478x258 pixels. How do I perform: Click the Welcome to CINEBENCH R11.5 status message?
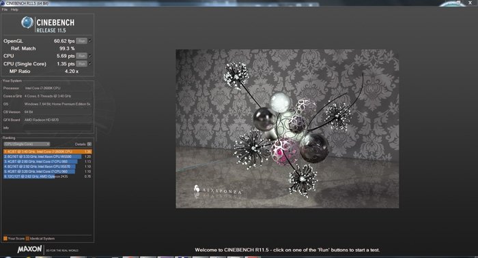point(287,250)
